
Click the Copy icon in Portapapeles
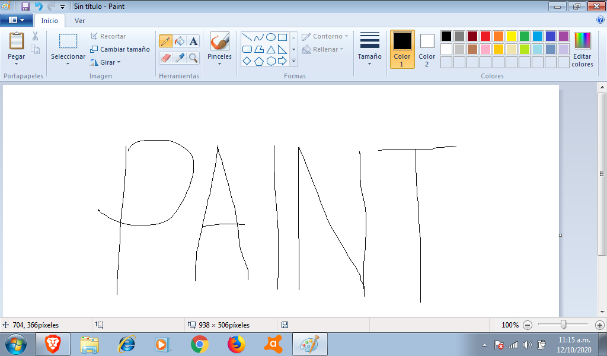(x=35, y=49)
